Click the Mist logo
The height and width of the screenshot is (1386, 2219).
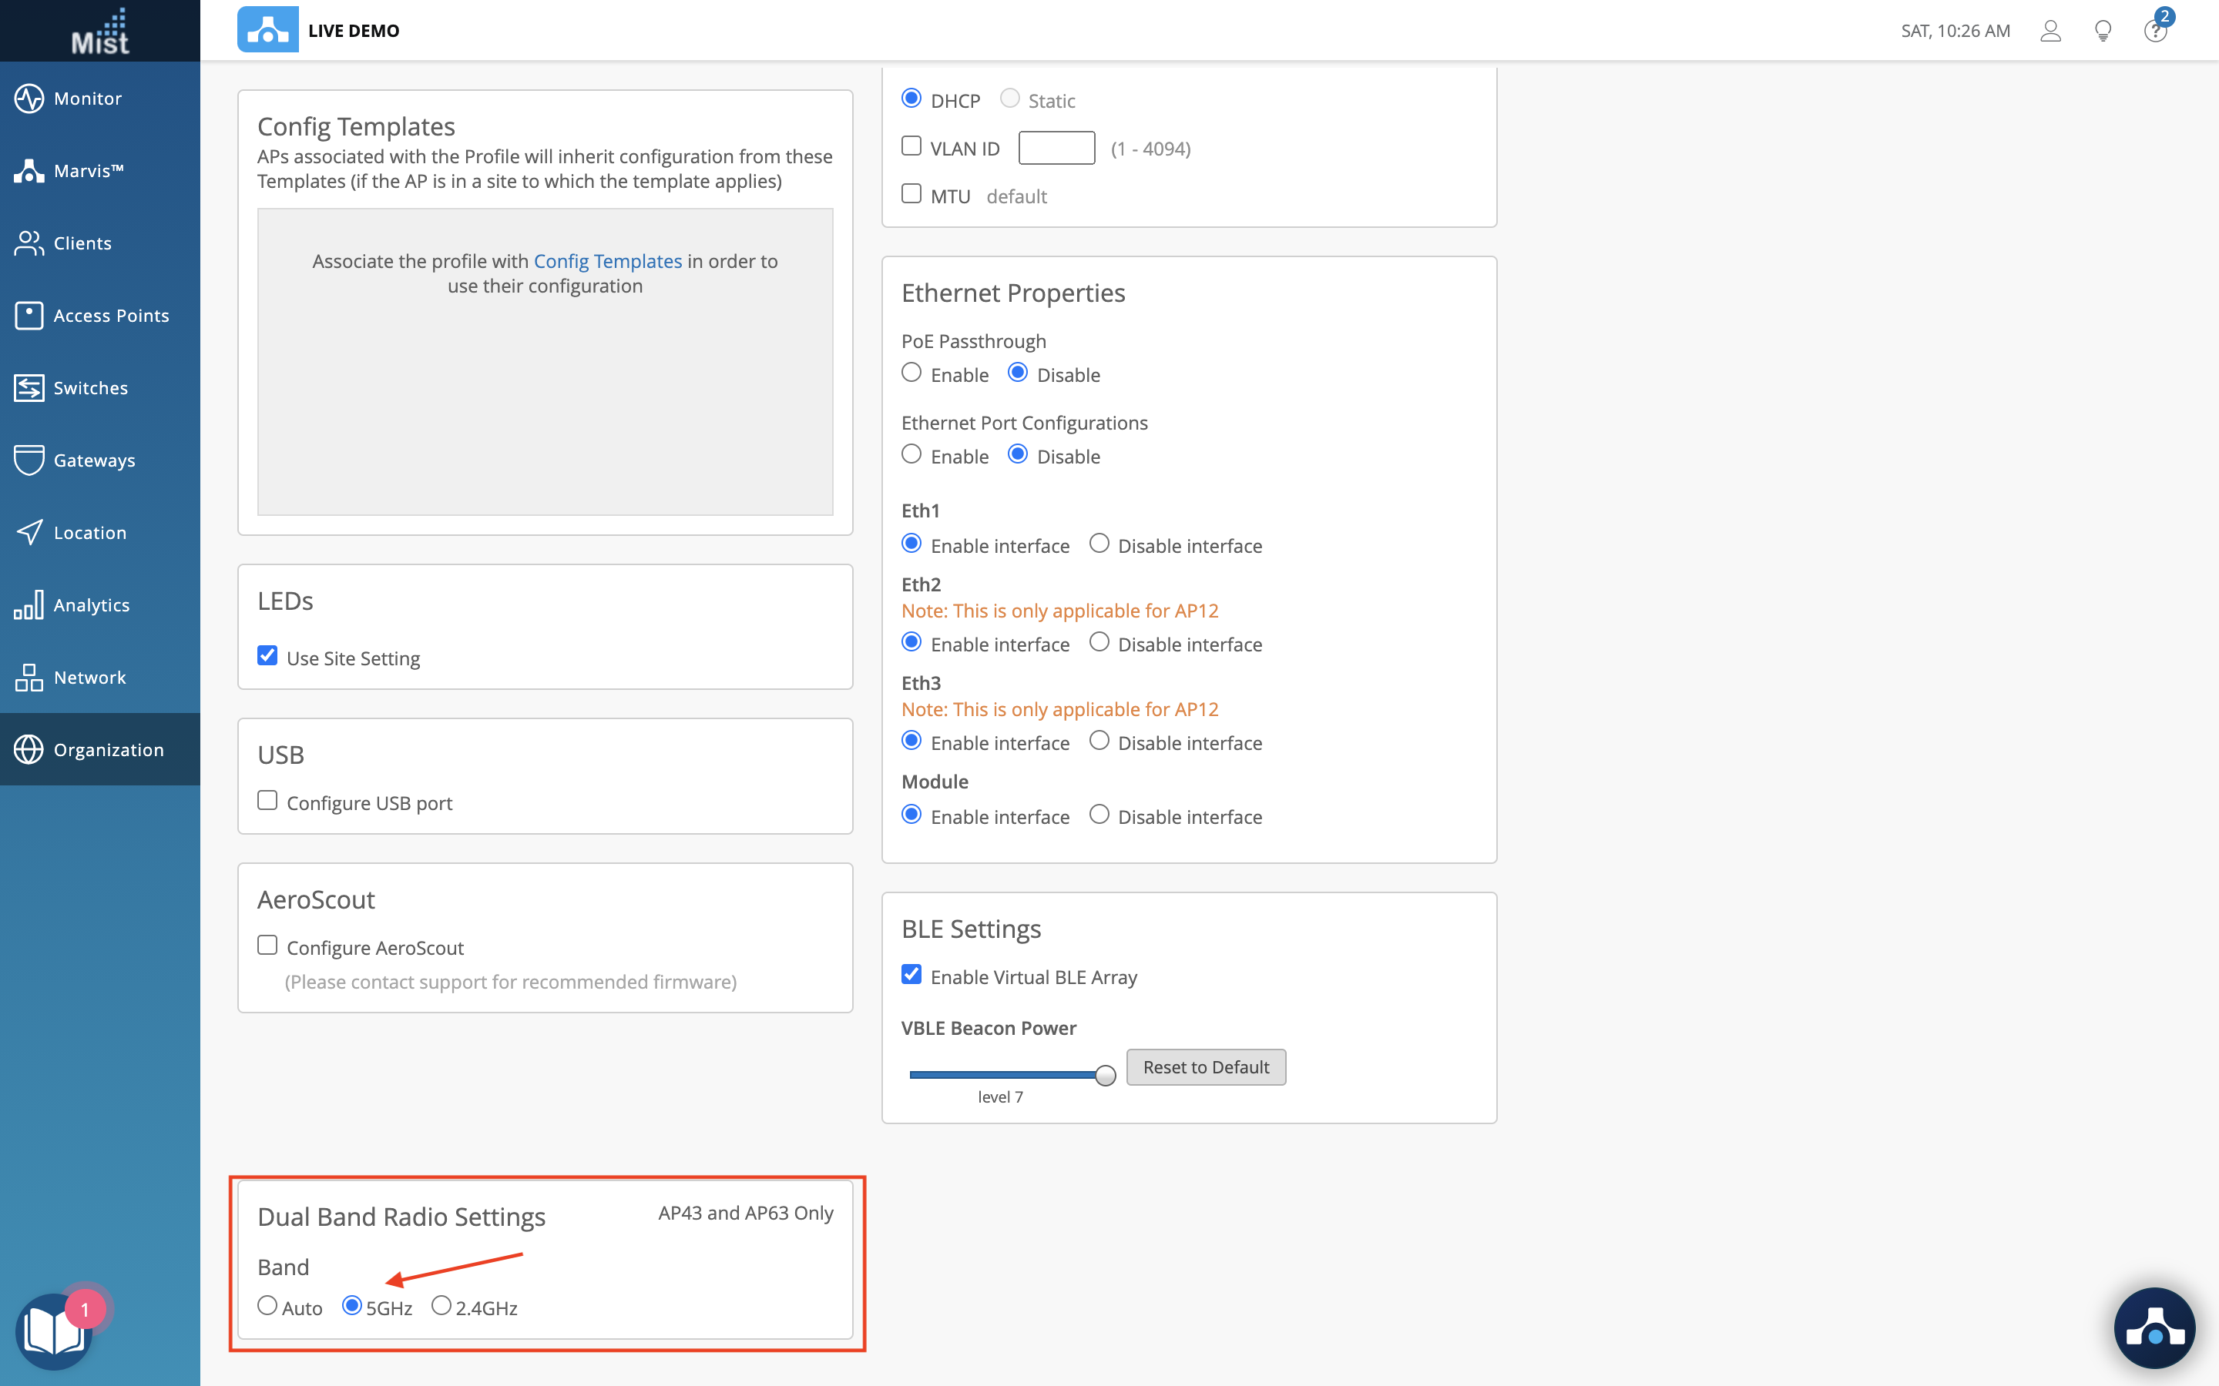tap(100, 31)
